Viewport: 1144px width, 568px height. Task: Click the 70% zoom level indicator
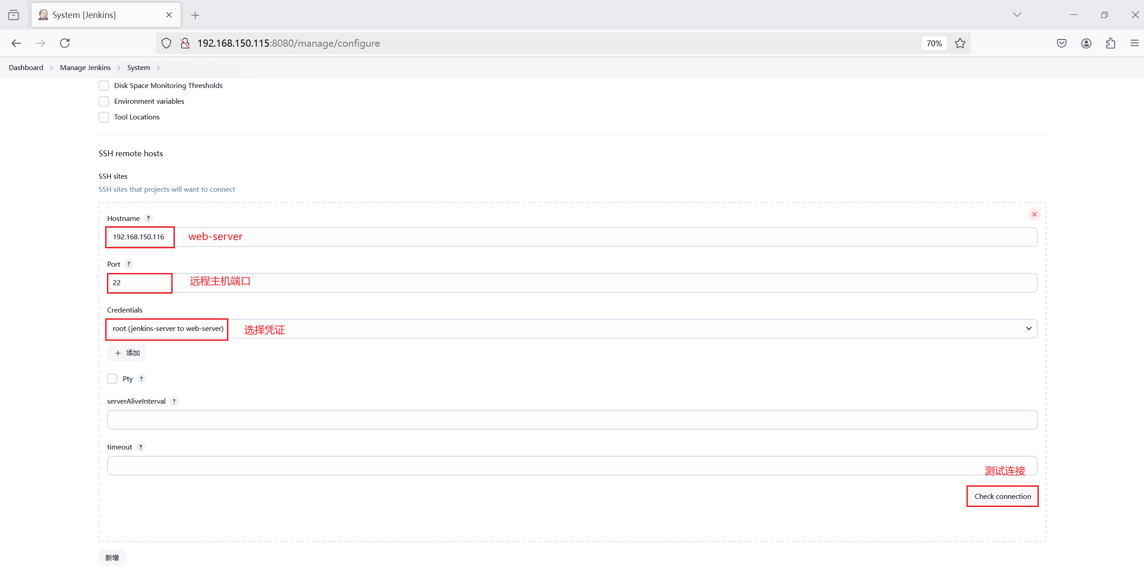(934, 43)
